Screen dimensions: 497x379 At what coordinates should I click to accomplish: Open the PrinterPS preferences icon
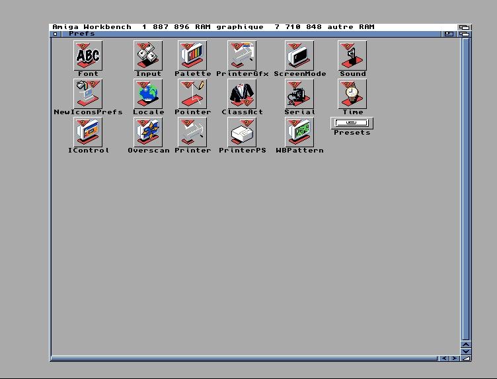pos(242,132)
